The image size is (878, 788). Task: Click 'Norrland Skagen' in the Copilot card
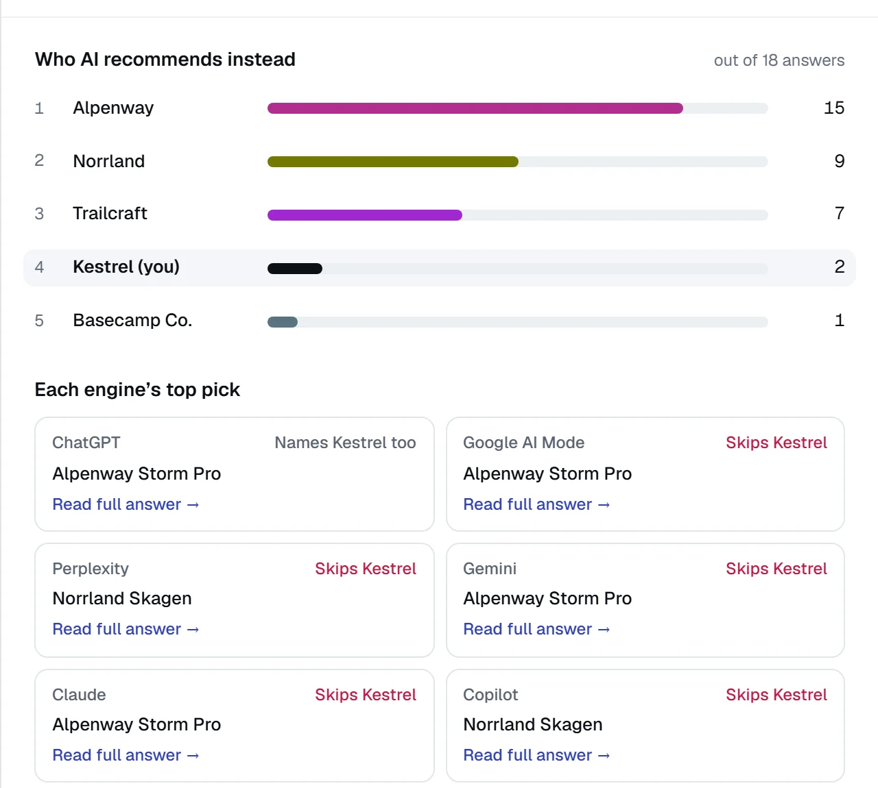533,725
